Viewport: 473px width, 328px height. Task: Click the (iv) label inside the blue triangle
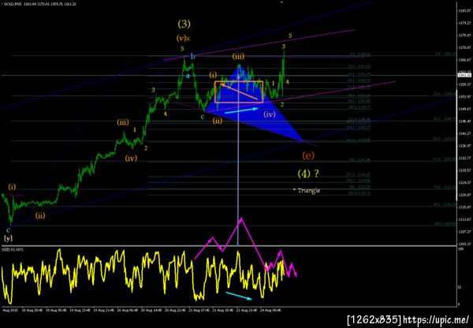pyautogui.click(x=270, y=114)
